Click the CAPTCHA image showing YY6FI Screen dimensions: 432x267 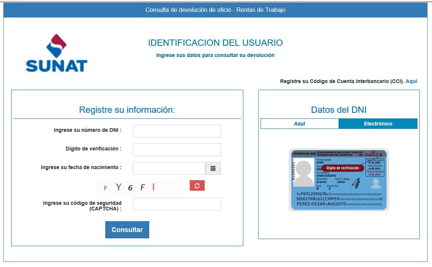137,188
